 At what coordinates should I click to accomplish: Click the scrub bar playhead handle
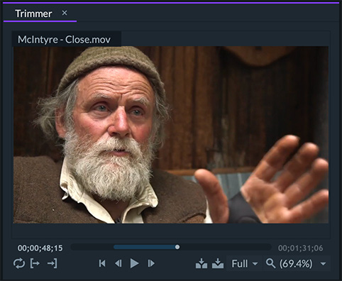(x=177, y=247)
